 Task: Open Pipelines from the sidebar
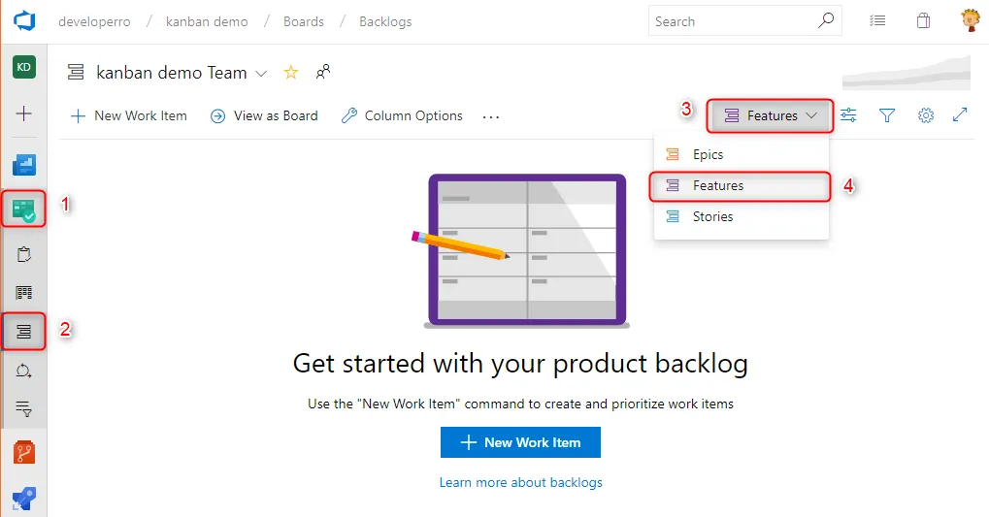click(23, 499)
